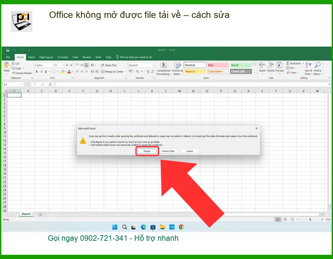The width and height of the screenshot is (333, 259).
Task: Open Conditional Formatting menu
Action: click(x=163, y=69)
